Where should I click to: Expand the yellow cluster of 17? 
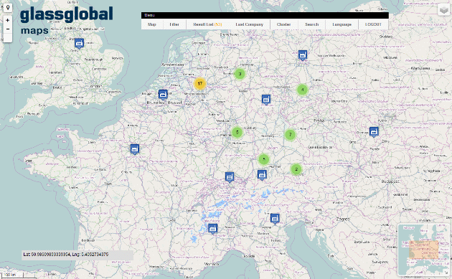(199, 84)
